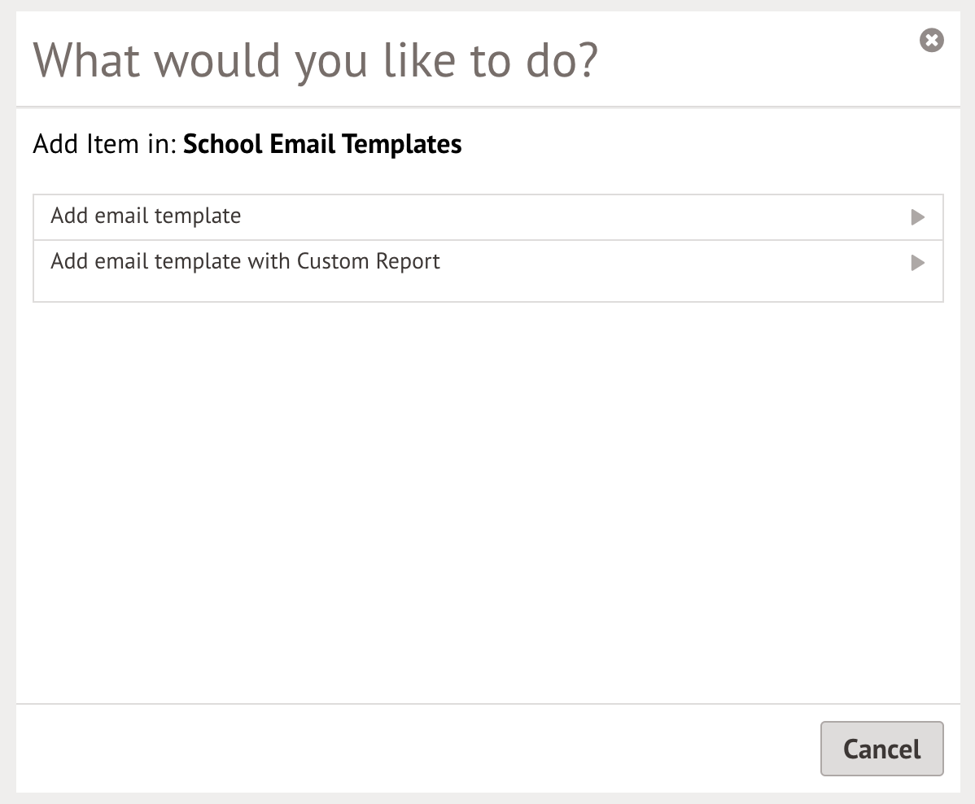Close the dialog with the X icon

coord(932,40)
